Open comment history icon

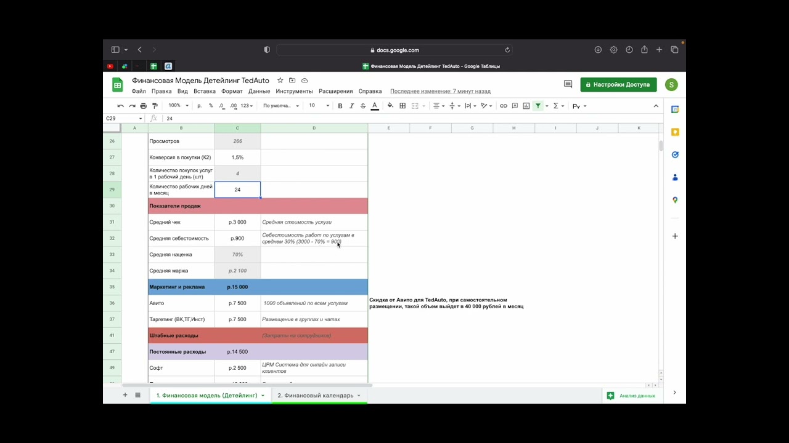tap(567, 84)
